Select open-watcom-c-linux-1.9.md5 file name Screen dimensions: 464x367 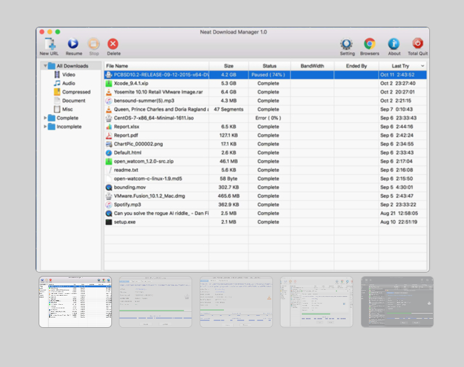(148, 179)
